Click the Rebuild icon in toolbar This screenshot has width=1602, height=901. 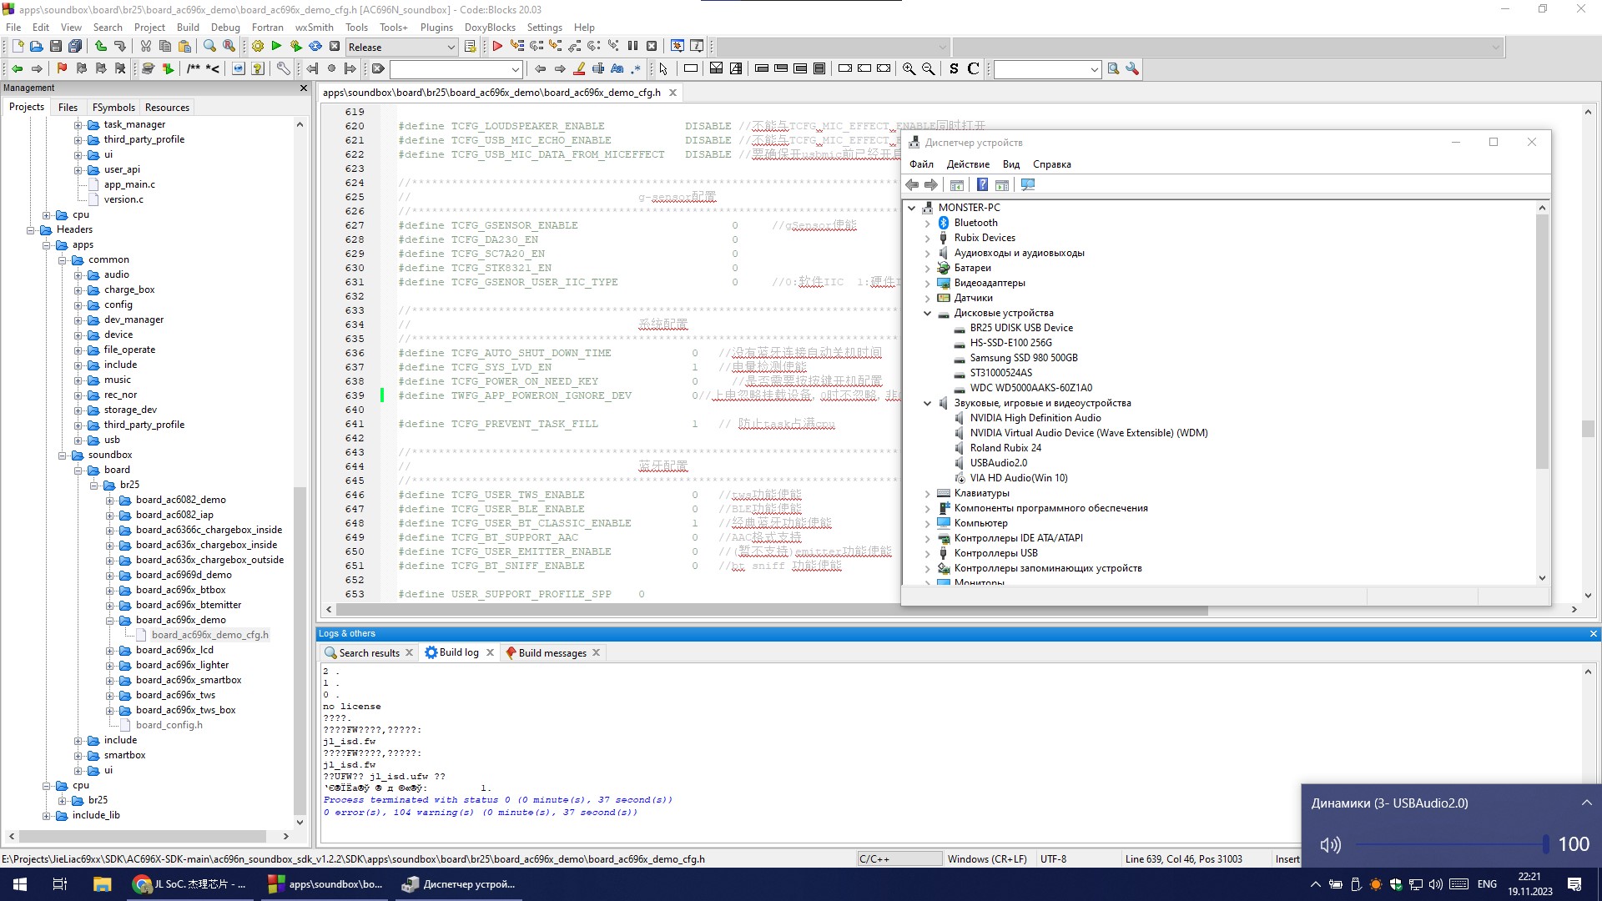315,47
